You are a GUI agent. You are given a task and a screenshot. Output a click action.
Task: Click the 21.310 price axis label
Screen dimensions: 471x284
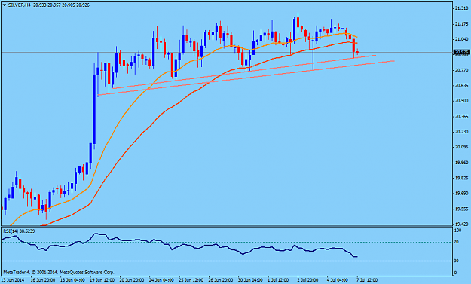(x=461, y=8)
